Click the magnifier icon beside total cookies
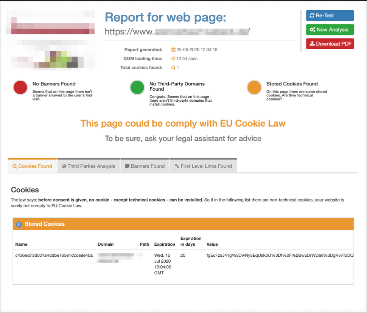The width and height of the screenshot is (367, 313). [x=173, y=68]
